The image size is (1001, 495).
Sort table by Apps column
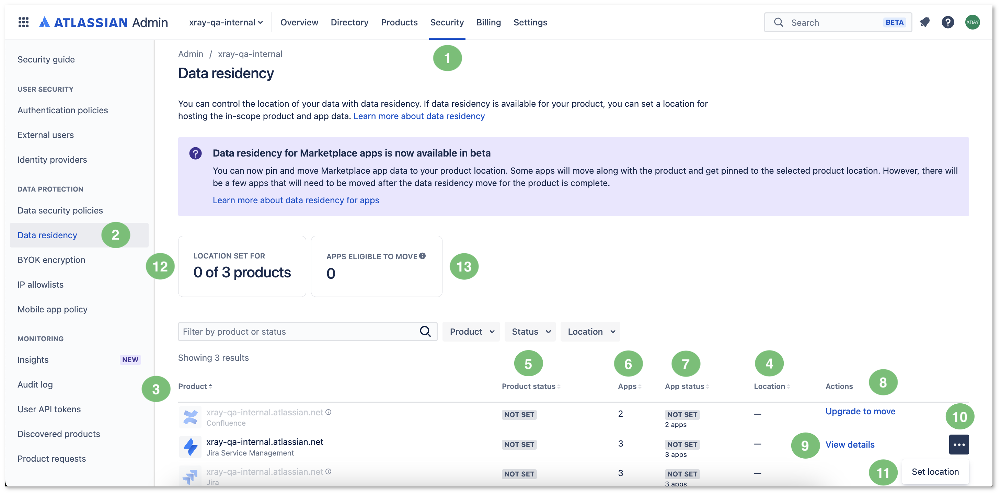(630, 386)
